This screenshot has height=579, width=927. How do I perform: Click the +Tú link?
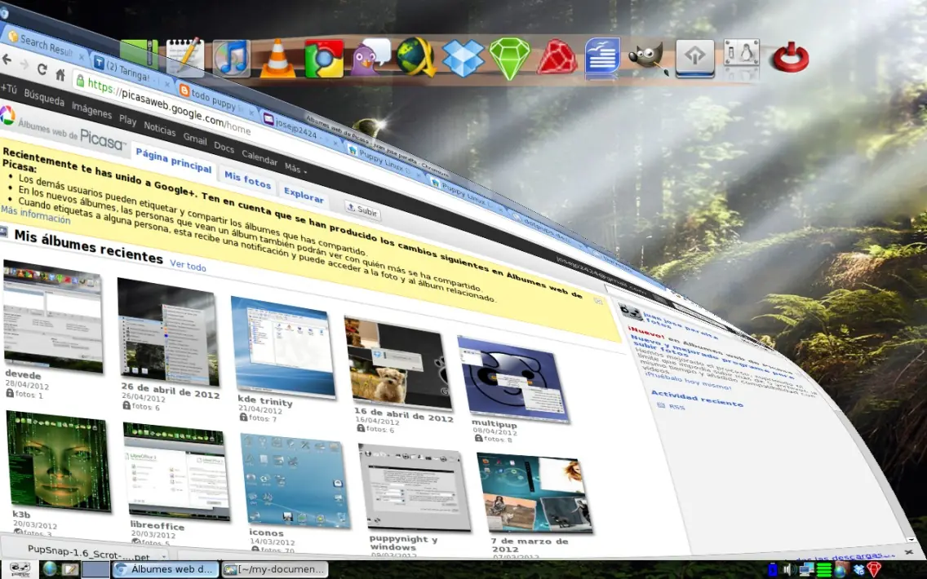point(8,89)
